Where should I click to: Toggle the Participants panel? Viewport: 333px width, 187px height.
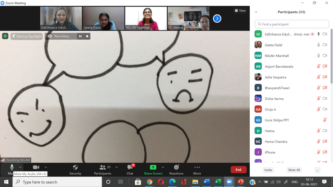103,168
